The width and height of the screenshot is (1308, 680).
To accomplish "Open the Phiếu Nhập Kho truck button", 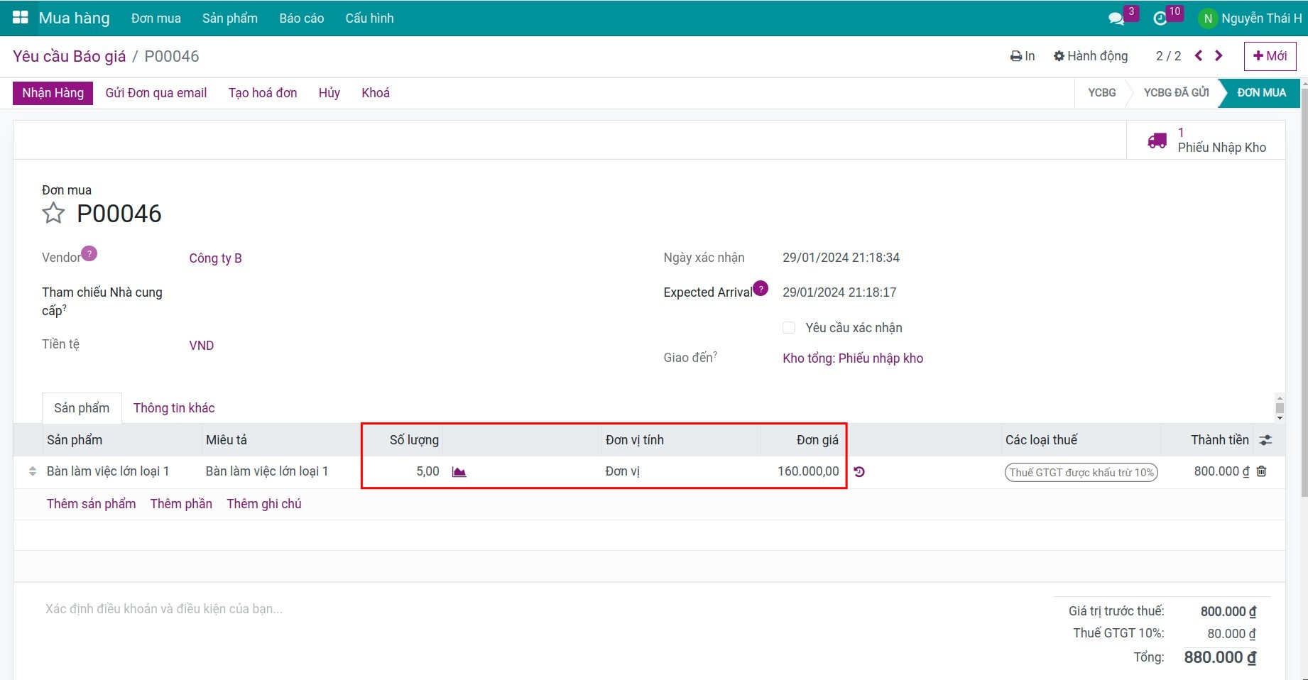I will click(1206, 141).
